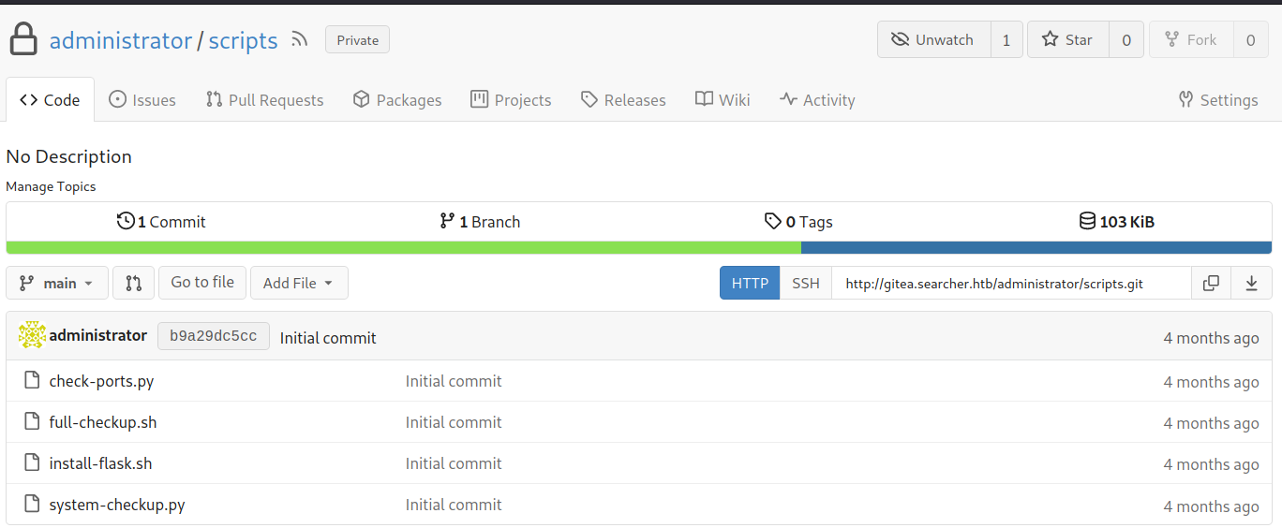Open the main branch dropdown
Viewport: 1282px width, 528px height.
tap(57, 283)
